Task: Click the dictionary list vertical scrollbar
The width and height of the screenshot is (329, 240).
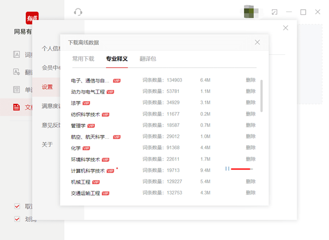Action: [262, 95]
